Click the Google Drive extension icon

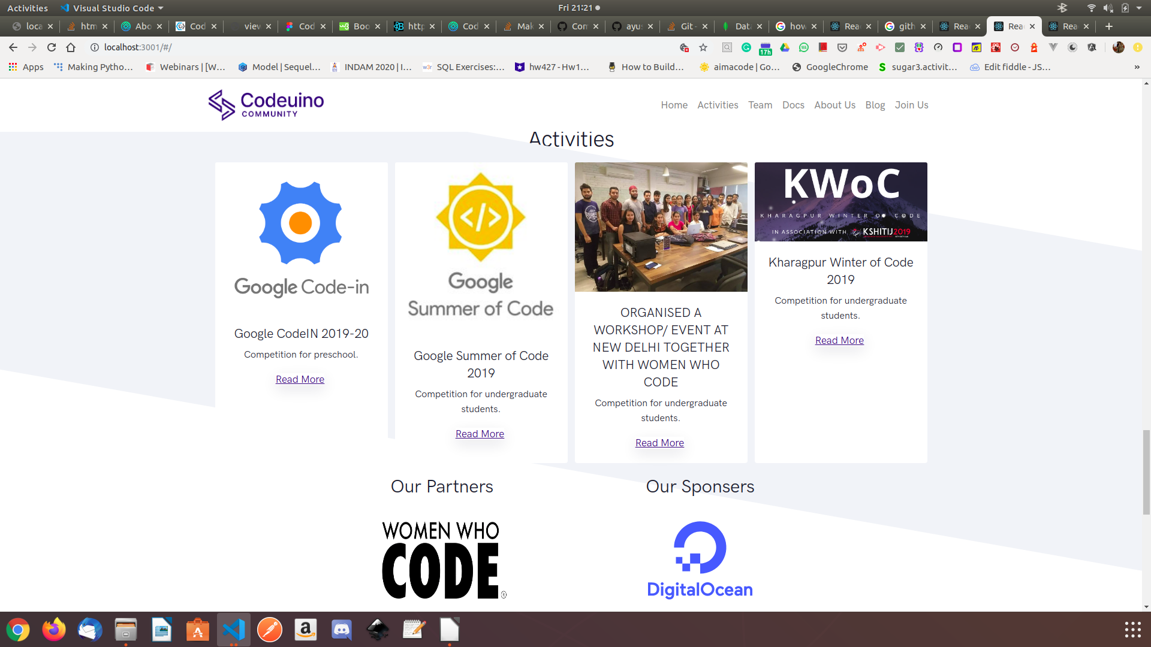tap(785, 47)
